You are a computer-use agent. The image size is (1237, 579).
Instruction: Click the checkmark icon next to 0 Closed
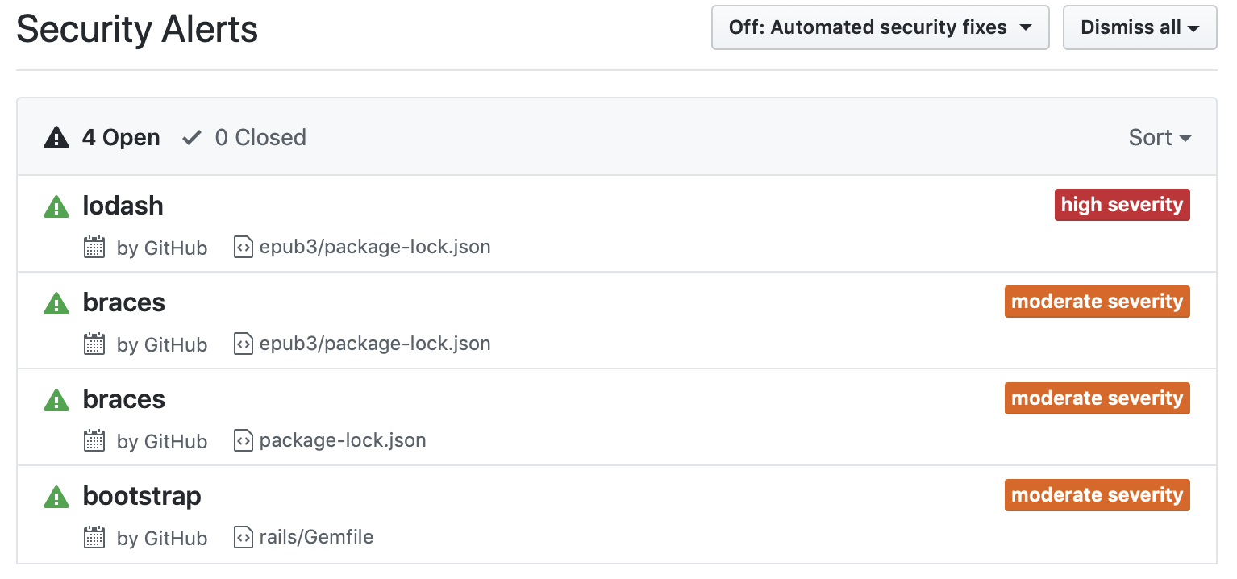(x=191, y=138)
